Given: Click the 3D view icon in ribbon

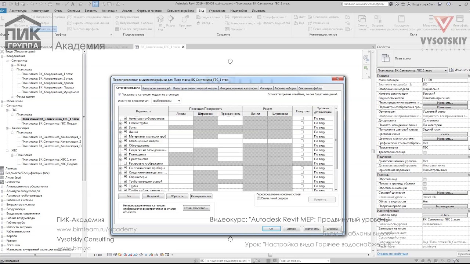Looking at the screenshot, I should point(160,19).
